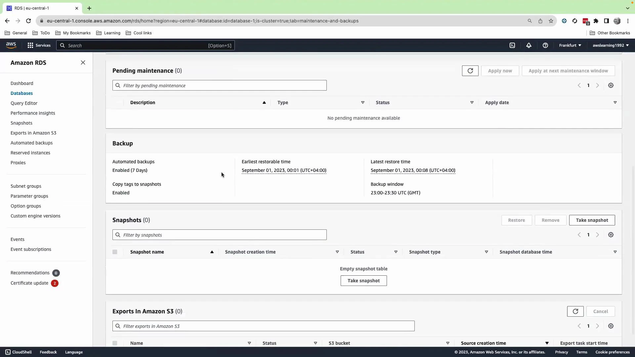Viewport: 635px width, 357px height.
Task: Open the awslearning1992 account menu
Action: click(610, 45)
